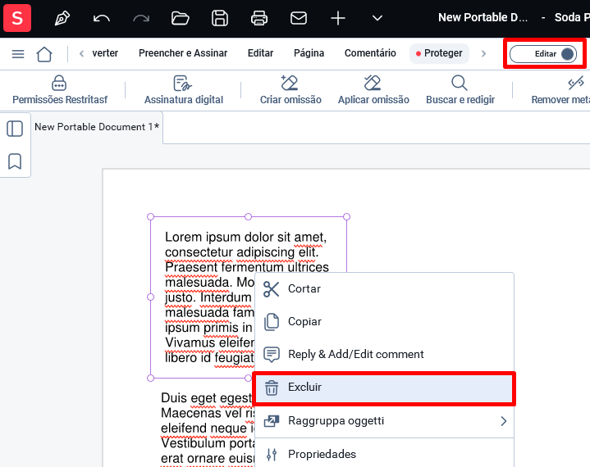590x467 pixels.
Task: Click the left-middle handle of text box
Action: pos(150,297)
